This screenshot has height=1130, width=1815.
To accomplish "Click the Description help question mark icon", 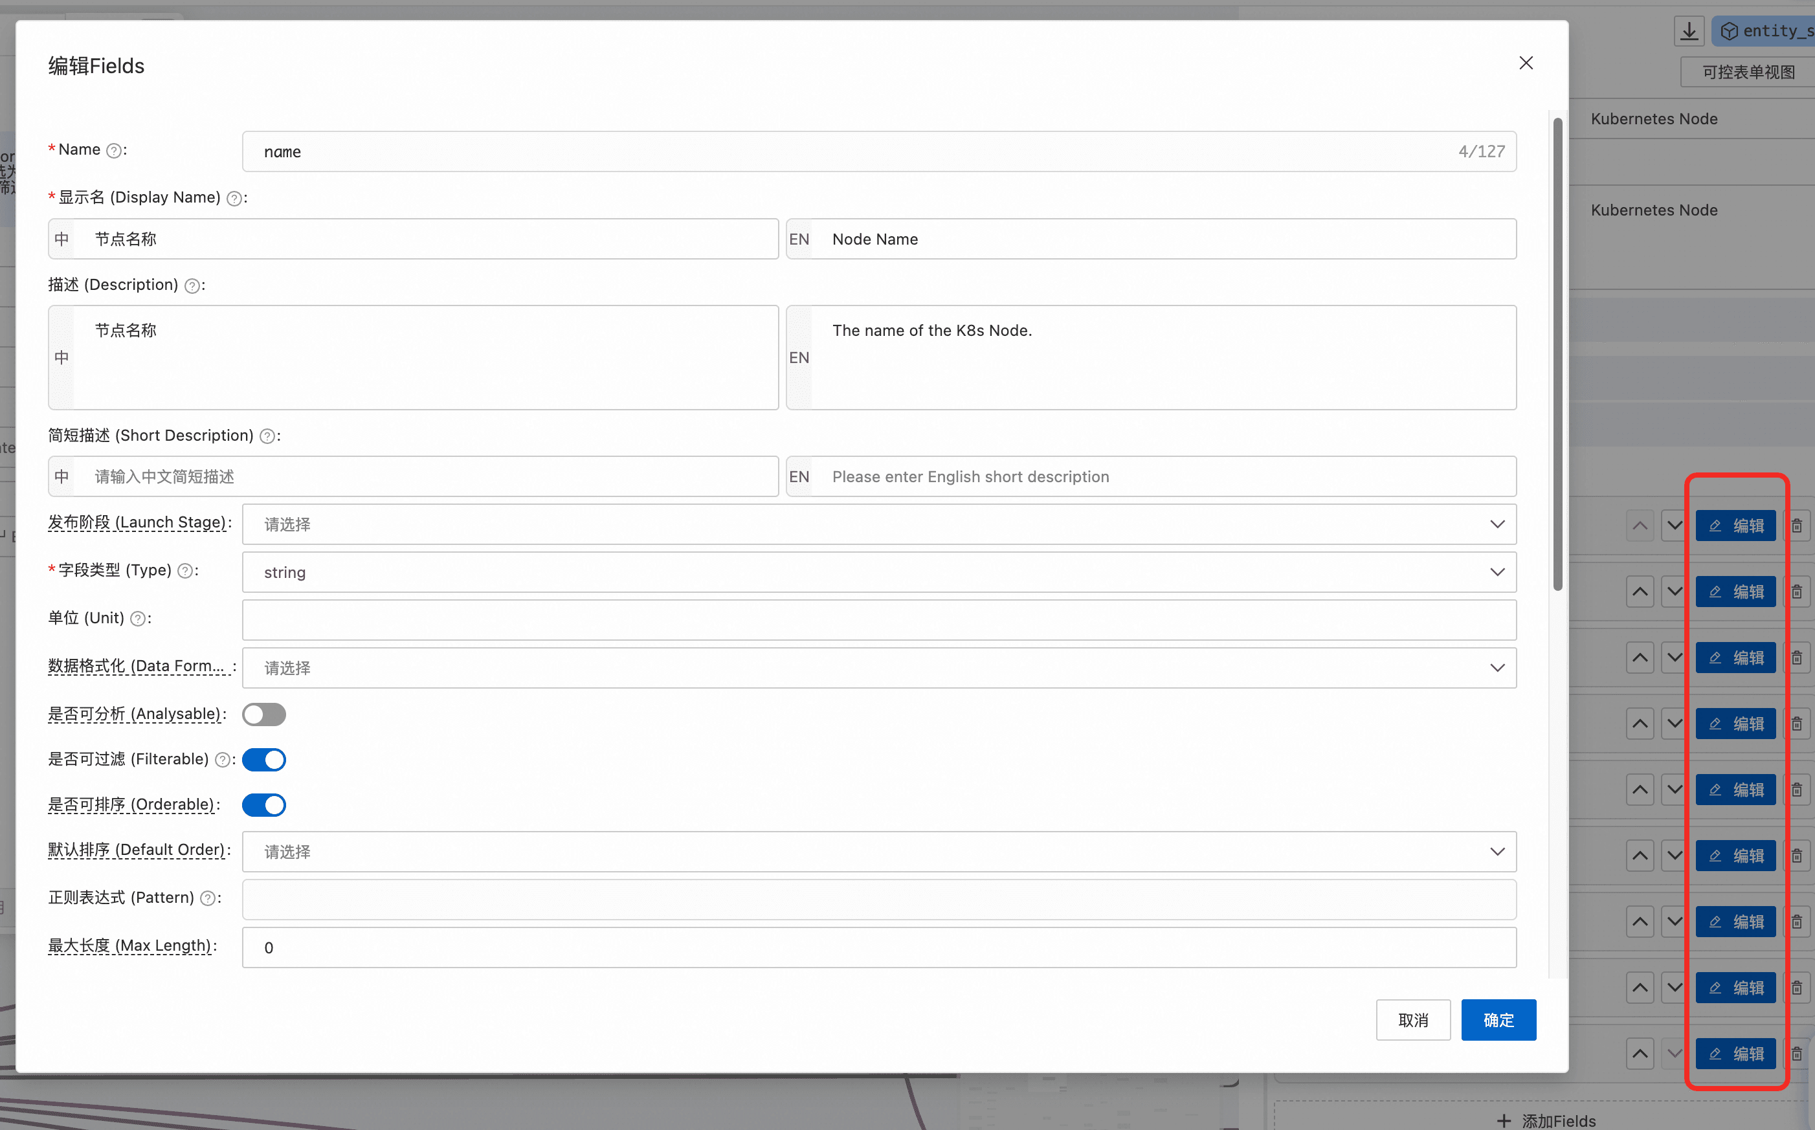I will click(192, 285).
